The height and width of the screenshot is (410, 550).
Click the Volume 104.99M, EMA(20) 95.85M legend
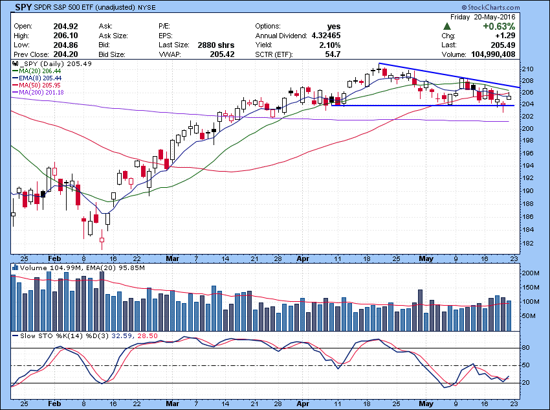[x=82, y=268]
